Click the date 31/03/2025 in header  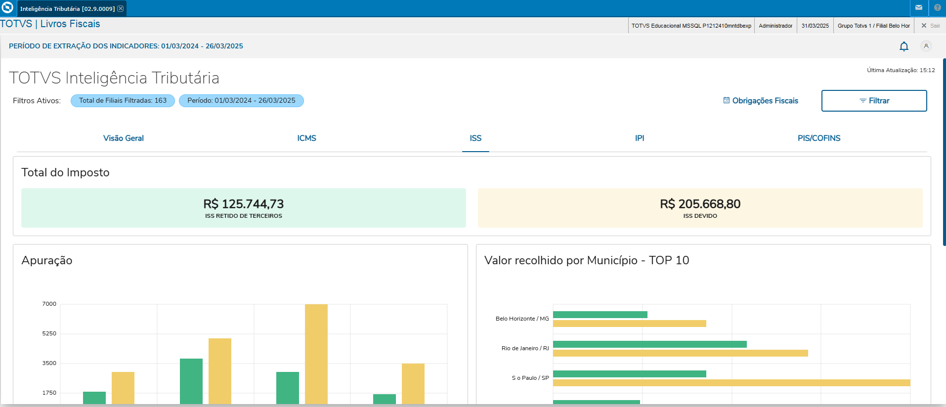815,26
